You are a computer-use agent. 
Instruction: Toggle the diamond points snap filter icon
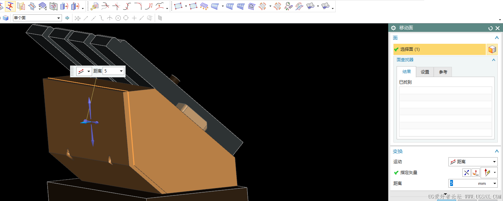[77, 18]
